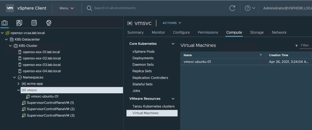This screenshot has height=130, width=312.
Task: Select openso-esx-03.lab.local host in tree
Action: point(41,65)
